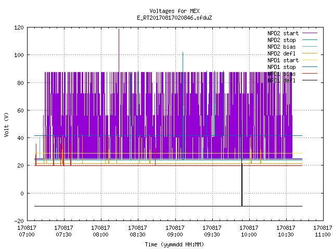This screenshot has width=333, height=249.
Task: Click the 'NPD2 start' legend label
Action: (x=283, y=33)
